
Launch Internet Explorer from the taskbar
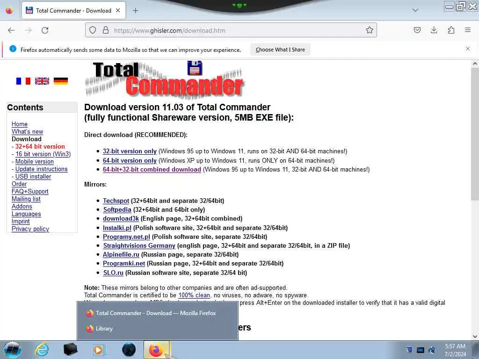(42, 350)
